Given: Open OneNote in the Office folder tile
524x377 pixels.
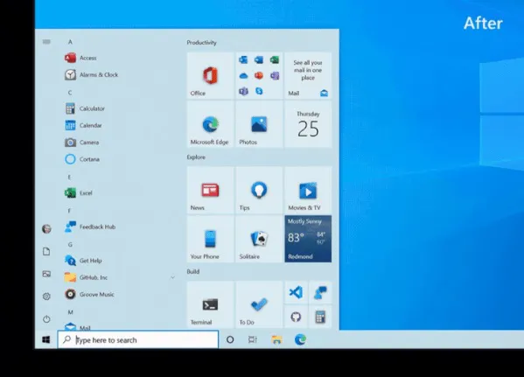Looking at the screenshot, I should point(275,75).
